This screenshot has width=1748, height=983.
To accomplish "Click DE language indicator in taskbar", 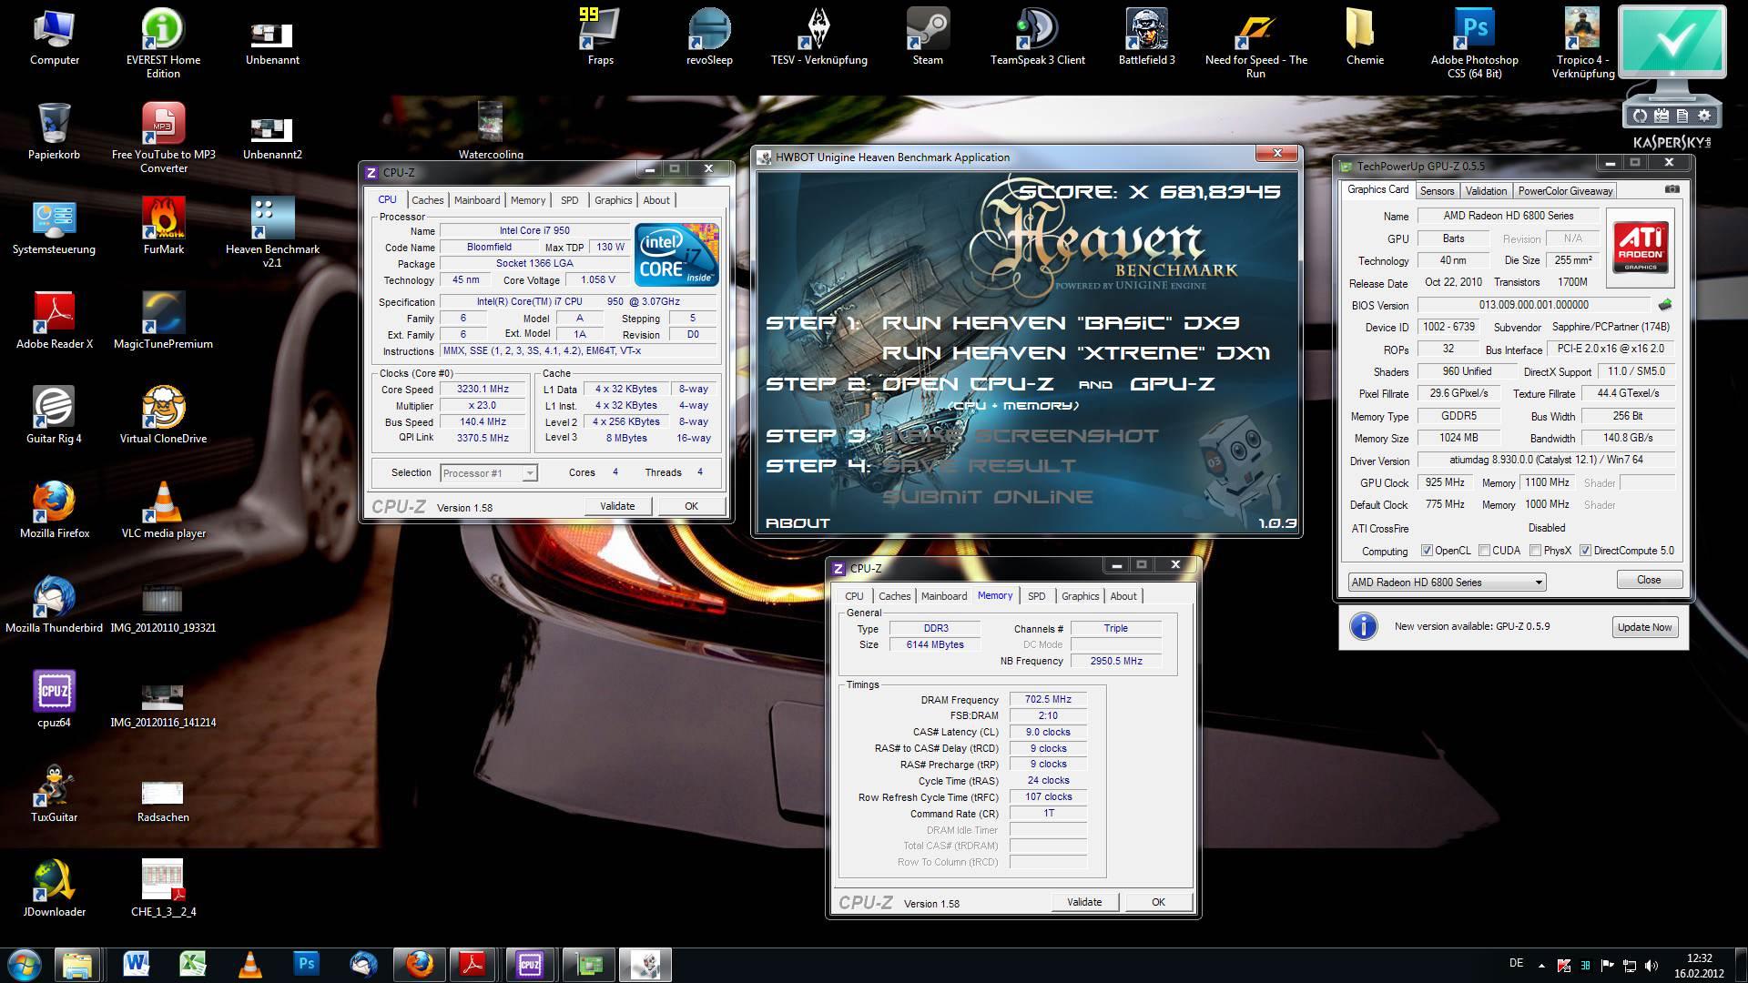I will pos(1516,963).
